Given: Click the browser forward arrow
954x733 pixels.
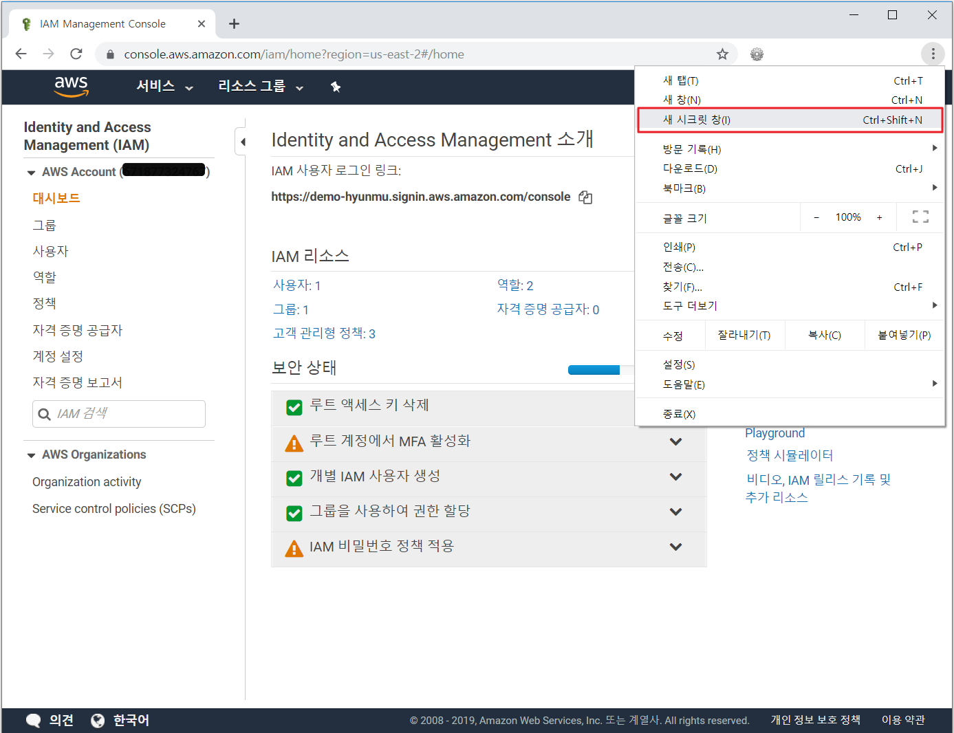Looking at the screenshot, I should tap(48, 54).
